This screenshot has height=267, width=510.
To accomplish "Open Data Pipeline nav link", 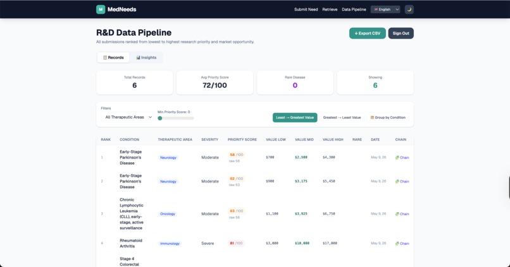I will [x=354, y=9].
